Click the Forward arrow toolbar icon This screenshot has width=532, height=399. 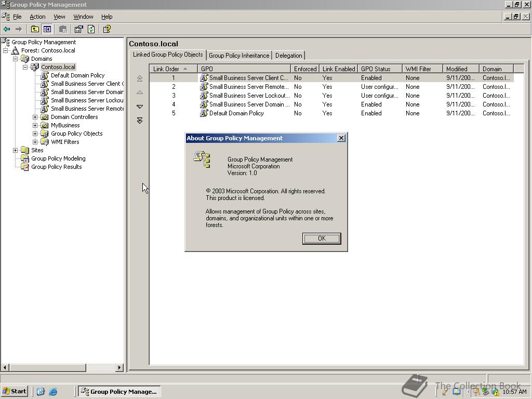coord(19,29)
